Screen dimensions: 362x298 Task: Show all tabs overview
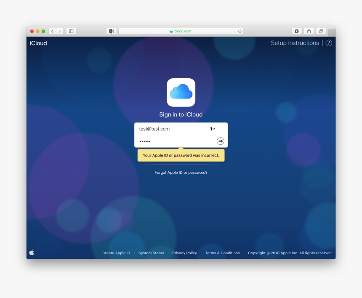coord(321,31)
